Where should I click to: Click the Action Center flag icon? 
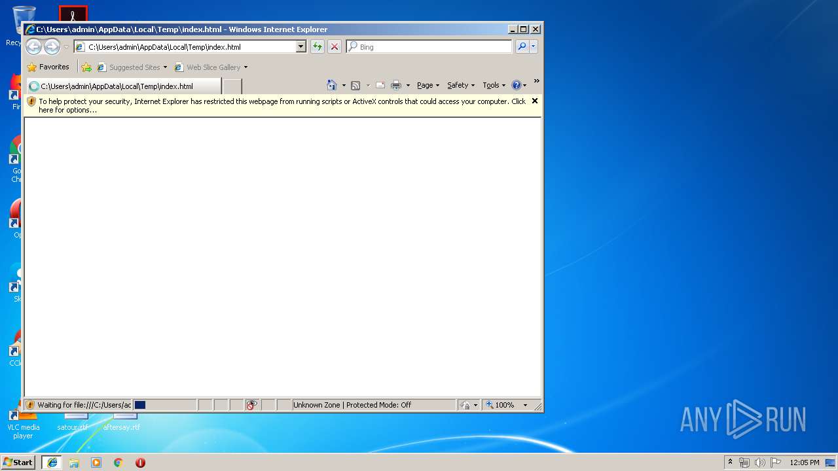pos(776,462)
